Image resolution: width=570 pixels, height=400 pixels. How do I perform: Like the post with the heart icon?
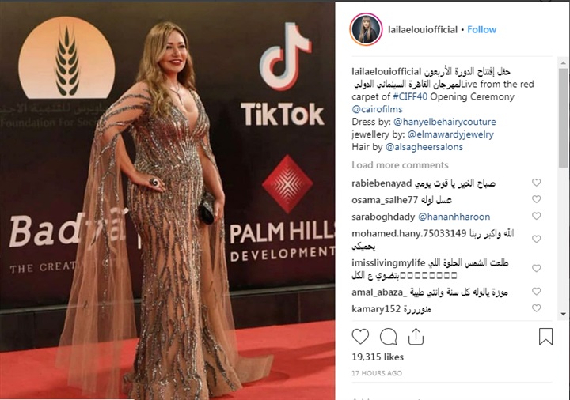[x=360, y=337]
